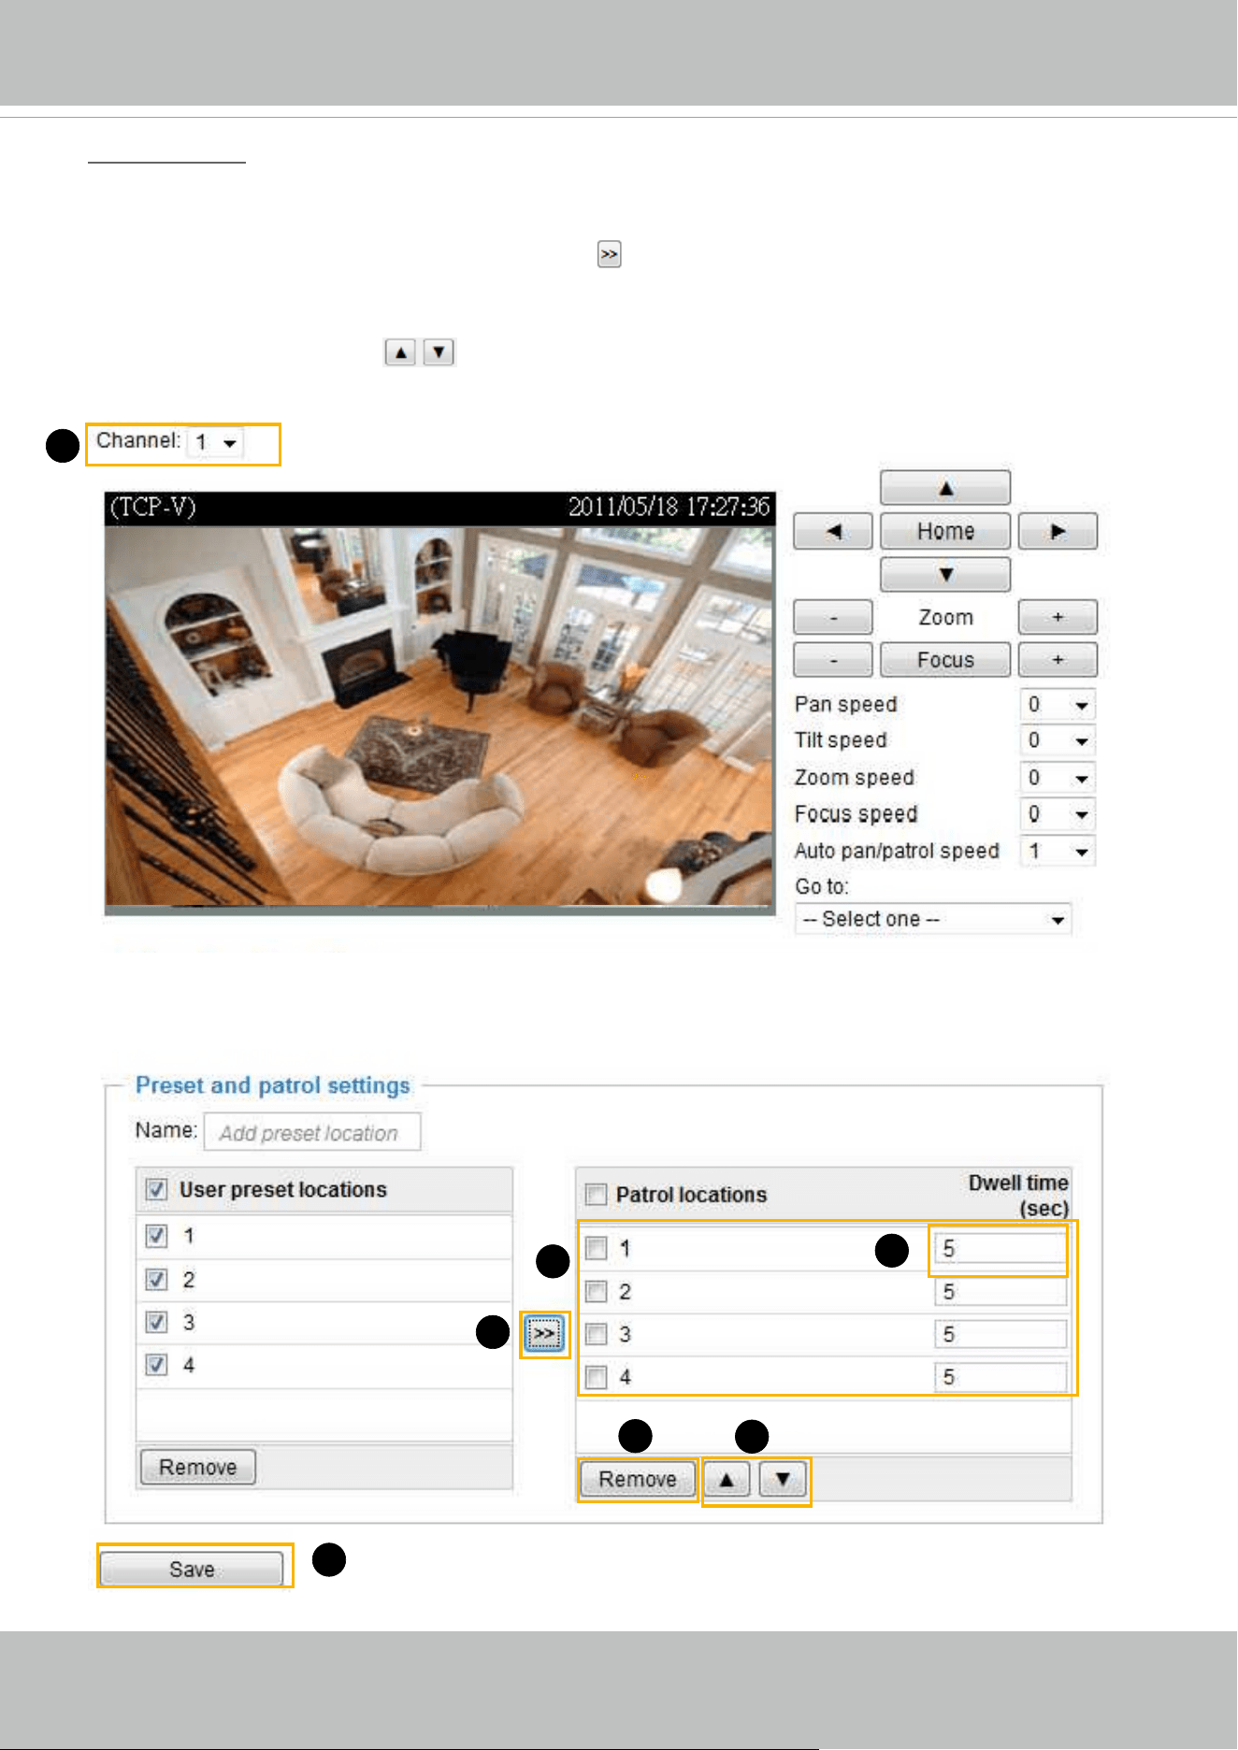
Task: Check patrol location 1
Action: point(596,1248)
